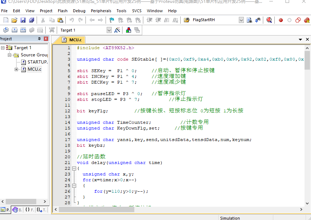Navigate backwards with the left arrow icon
This screenshot has width=311, height=220.
coord(92,20)
